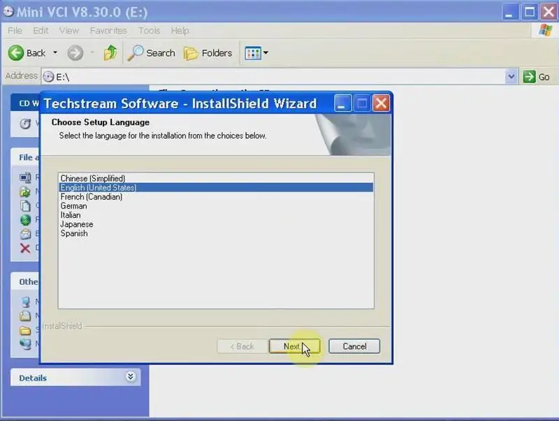Click the Go button
The image size is (559, 421).
tap(536, 77)
